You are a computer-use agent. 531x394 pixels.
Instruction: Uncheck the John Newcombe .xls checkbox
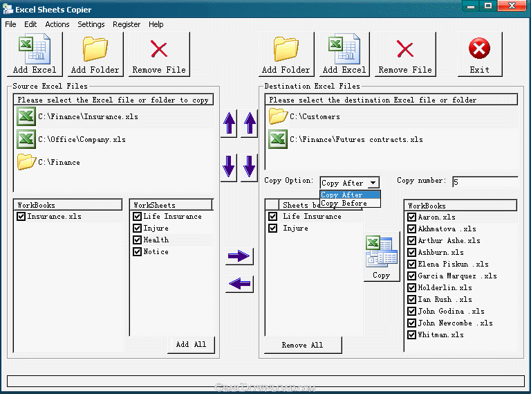coord(412,323)
